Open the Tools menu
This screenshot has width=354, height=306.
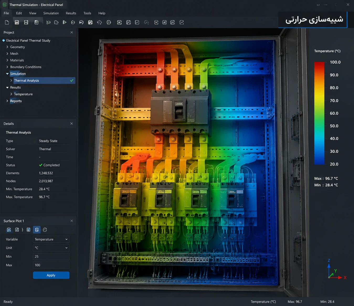pyautogui.click(x=87, y=13)
